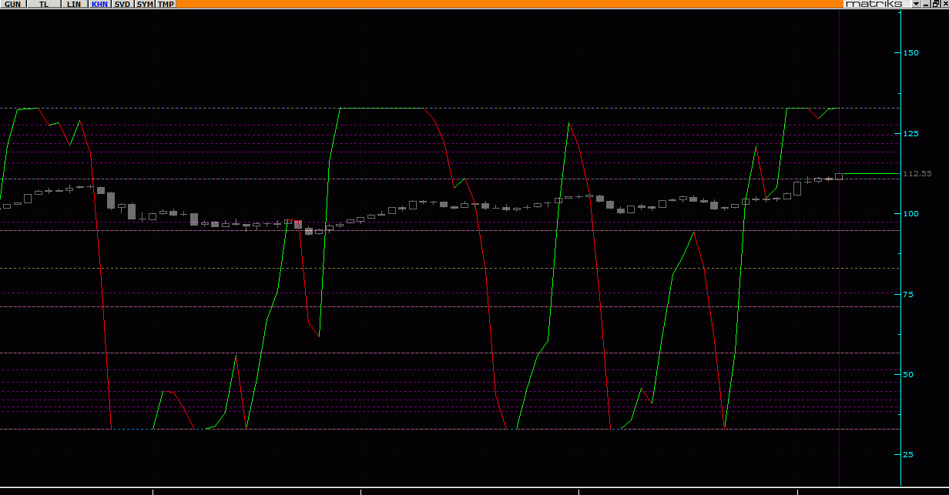
Task: Click the 100 price axis label
Action: pos(911,213)
